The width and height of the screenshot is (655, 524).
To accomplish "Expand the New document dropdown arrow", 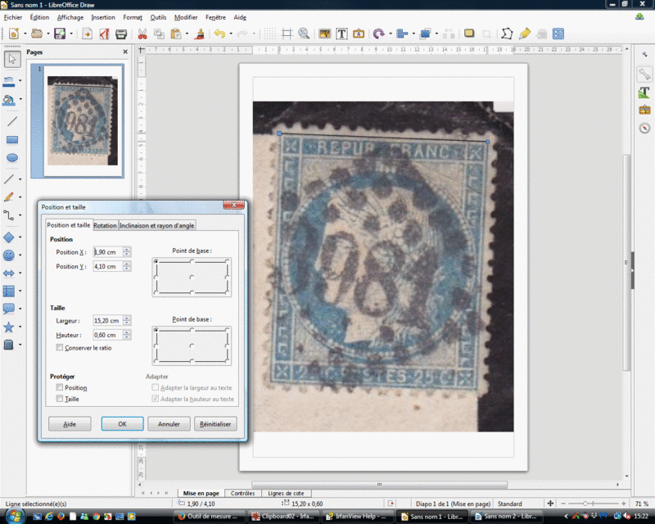I will pyautogui.click(x=25, y=34).
